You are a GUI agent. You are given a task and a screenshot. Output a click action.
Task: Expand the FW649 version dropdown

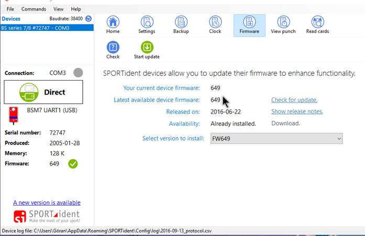(276, 139)
